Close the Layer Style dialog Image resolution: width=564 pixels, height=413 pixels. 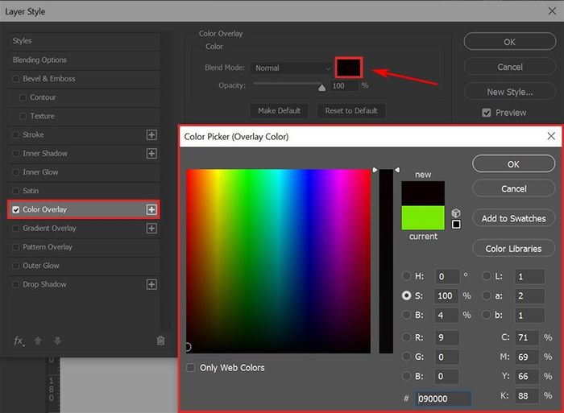pos(552,11)
